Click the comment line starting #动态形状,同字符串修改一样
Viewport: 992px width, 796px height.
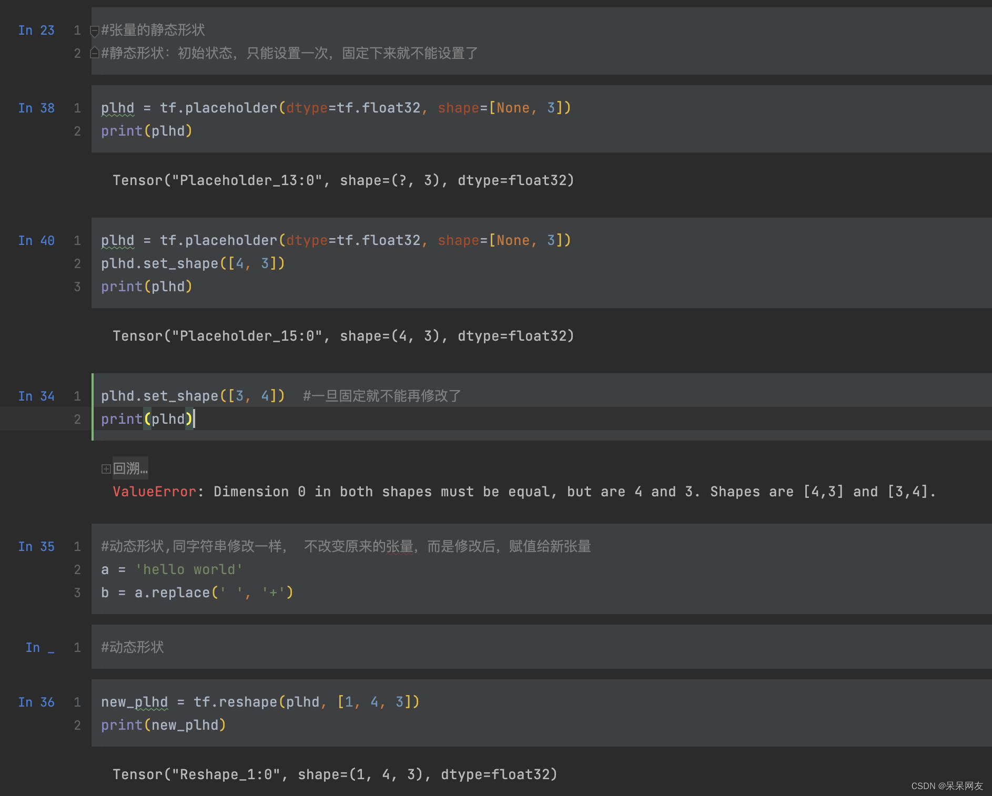point(346,546)
